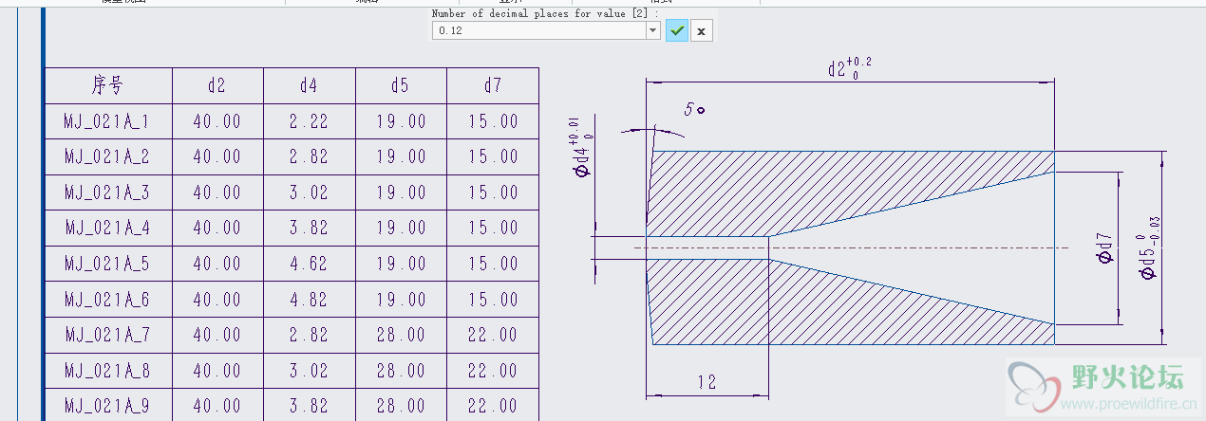Click d4 value 4.62 in MJ_021A_5 row
This screenshot has width=1206, height=421.
[x=310, y=264]
